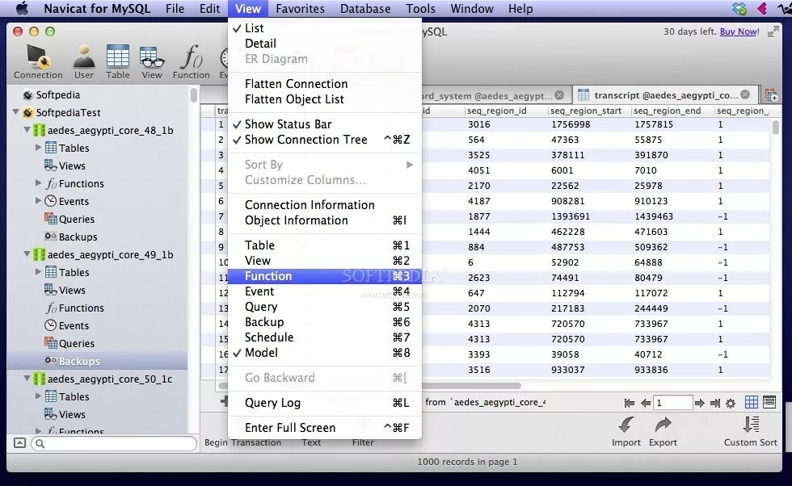Go to first page of records

click(629, 403)
